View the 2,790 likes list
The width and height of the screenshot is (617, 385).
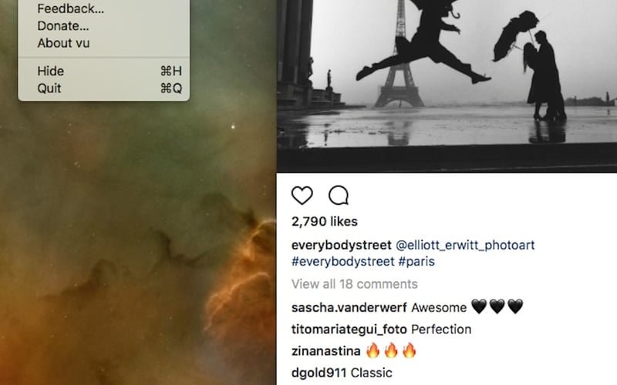point(324,222)
